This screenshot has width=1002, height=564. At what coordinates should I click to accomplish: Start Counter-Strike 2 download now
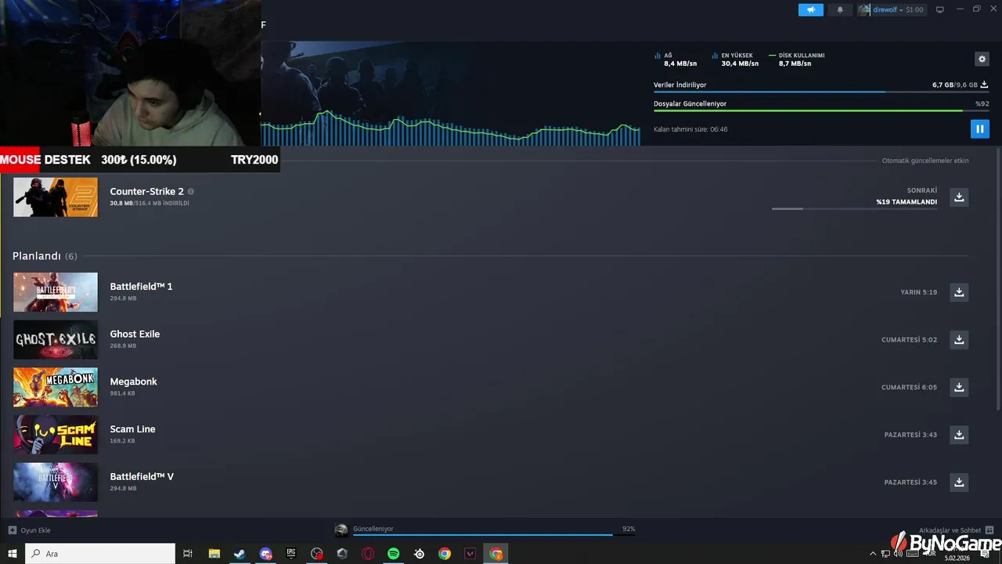(959, 197)
